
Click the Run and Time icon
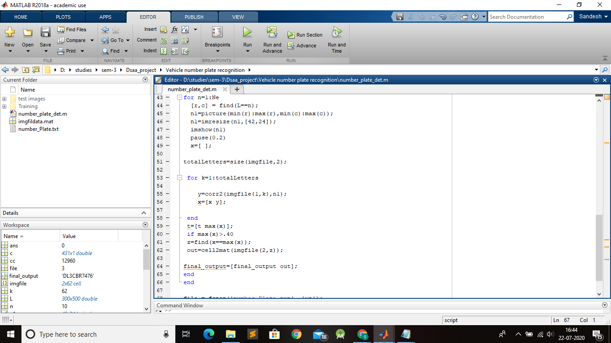tap(336, 33)
